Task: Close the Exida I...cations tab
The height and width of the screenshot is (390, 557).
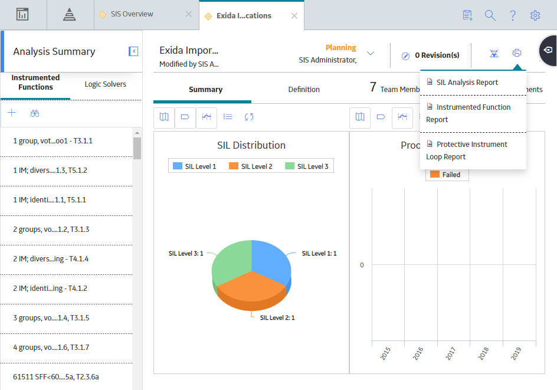Action: [x=294, y=15]
